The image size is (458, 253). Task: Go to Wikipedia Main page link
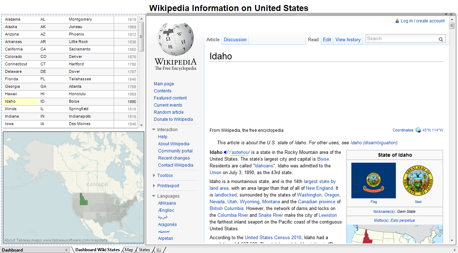(164, 84)
